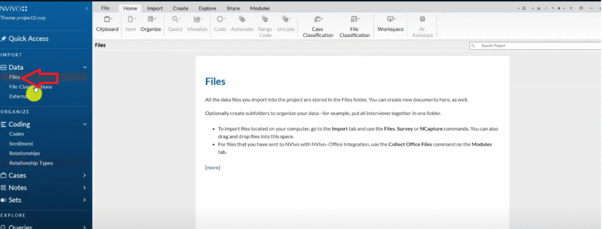Expand the Sets section chevron
The width and height of the screenshot is (602, 229).
pyautogui.click(x=85, y=200)
